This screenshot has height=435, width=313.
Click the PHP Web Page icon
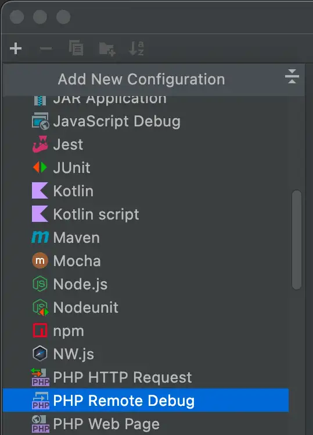[x=41, y=423]
